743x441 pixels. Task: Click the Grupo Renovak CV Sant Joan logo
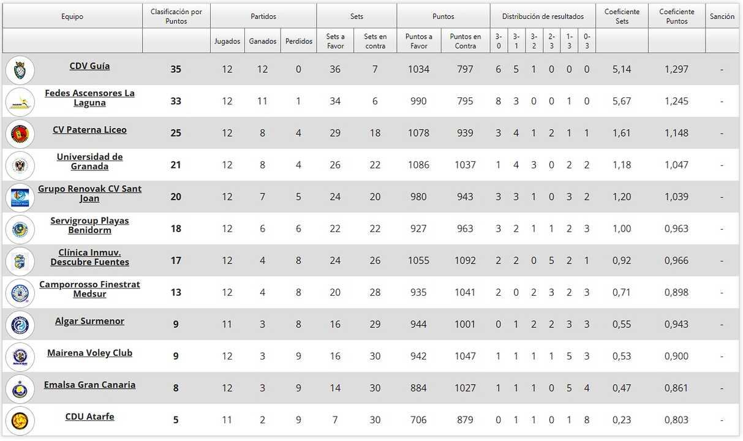(20, 197)
